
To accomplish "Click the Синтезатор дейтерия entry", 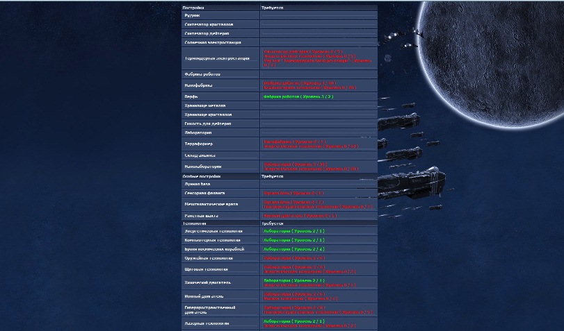I will (207, 33).
